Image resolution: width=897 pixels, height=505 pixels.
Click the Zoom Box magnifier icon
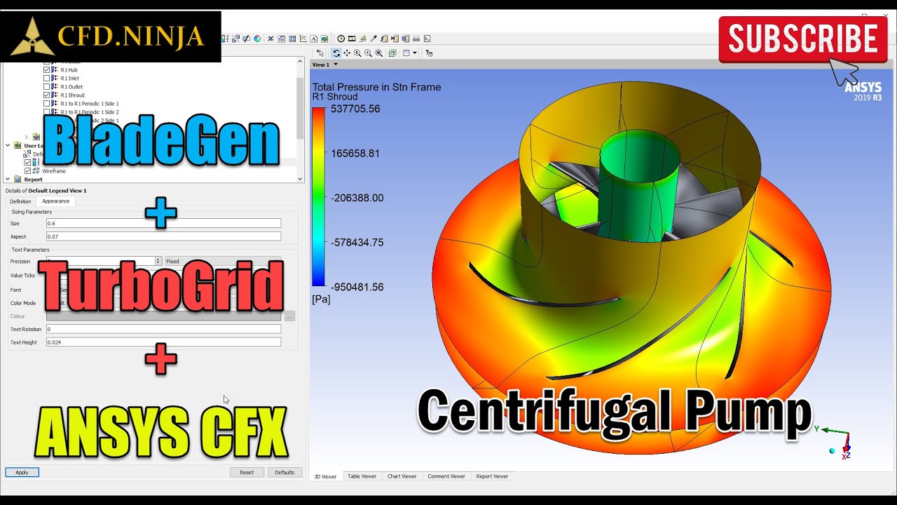368,53
